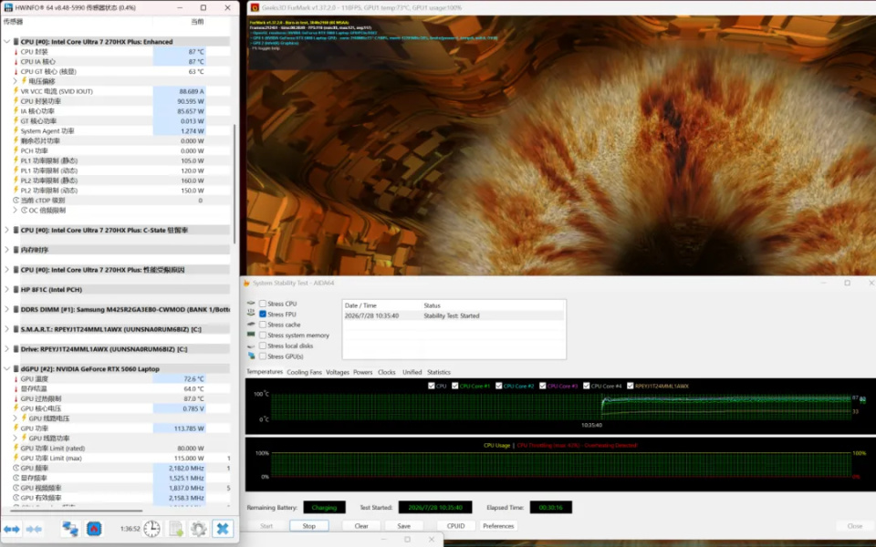Enable Stress local disks checkbox
Screen dimensions: 876x547
coord(262,346)
